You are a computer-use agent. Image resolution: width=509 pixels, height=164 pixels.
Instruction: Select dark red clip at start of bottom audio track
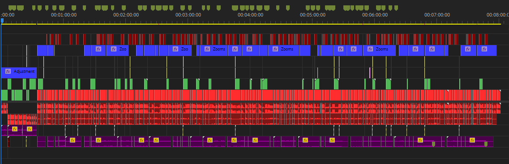click(9, 142)
